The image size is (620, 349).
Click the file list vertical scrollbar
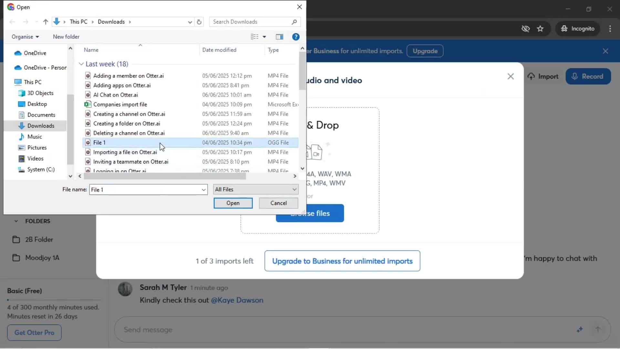click(302, 71)
